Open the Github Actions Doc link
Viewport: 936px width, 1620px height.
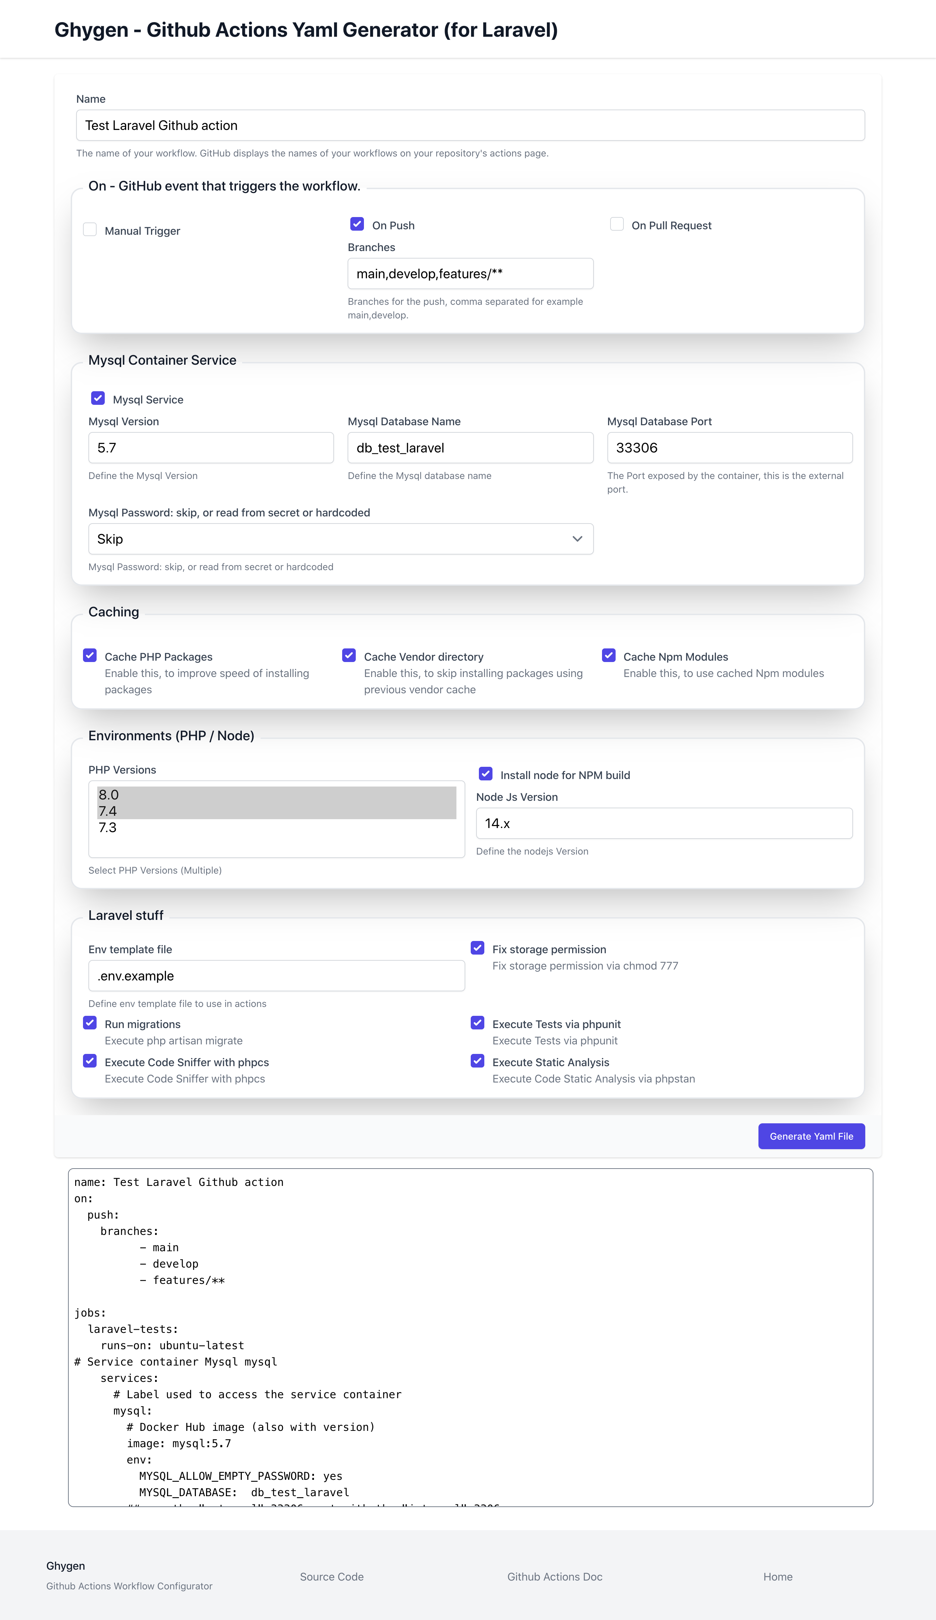pos(554,1576)
